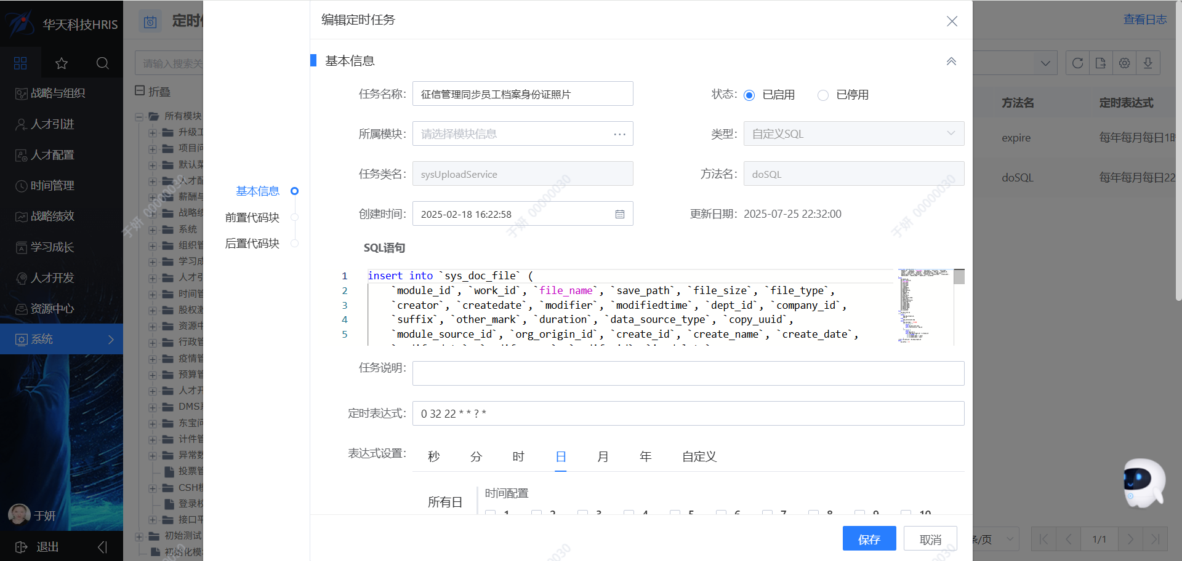Open the 类型 dropdown showing 自定义SQL
The height and width of the screenshot is (561, 1182).
(x=853, y=133)
